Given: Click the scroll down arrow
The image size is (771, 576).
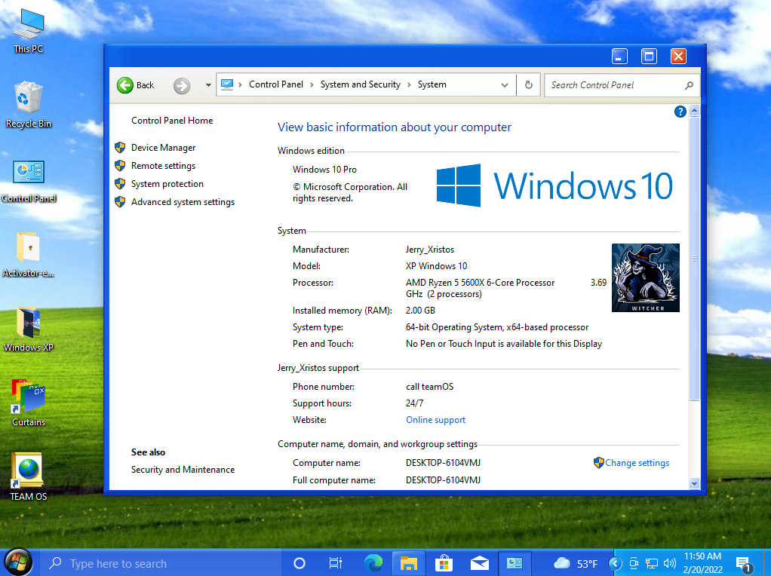Looking at the screenshot, I should tap(694, 483).
